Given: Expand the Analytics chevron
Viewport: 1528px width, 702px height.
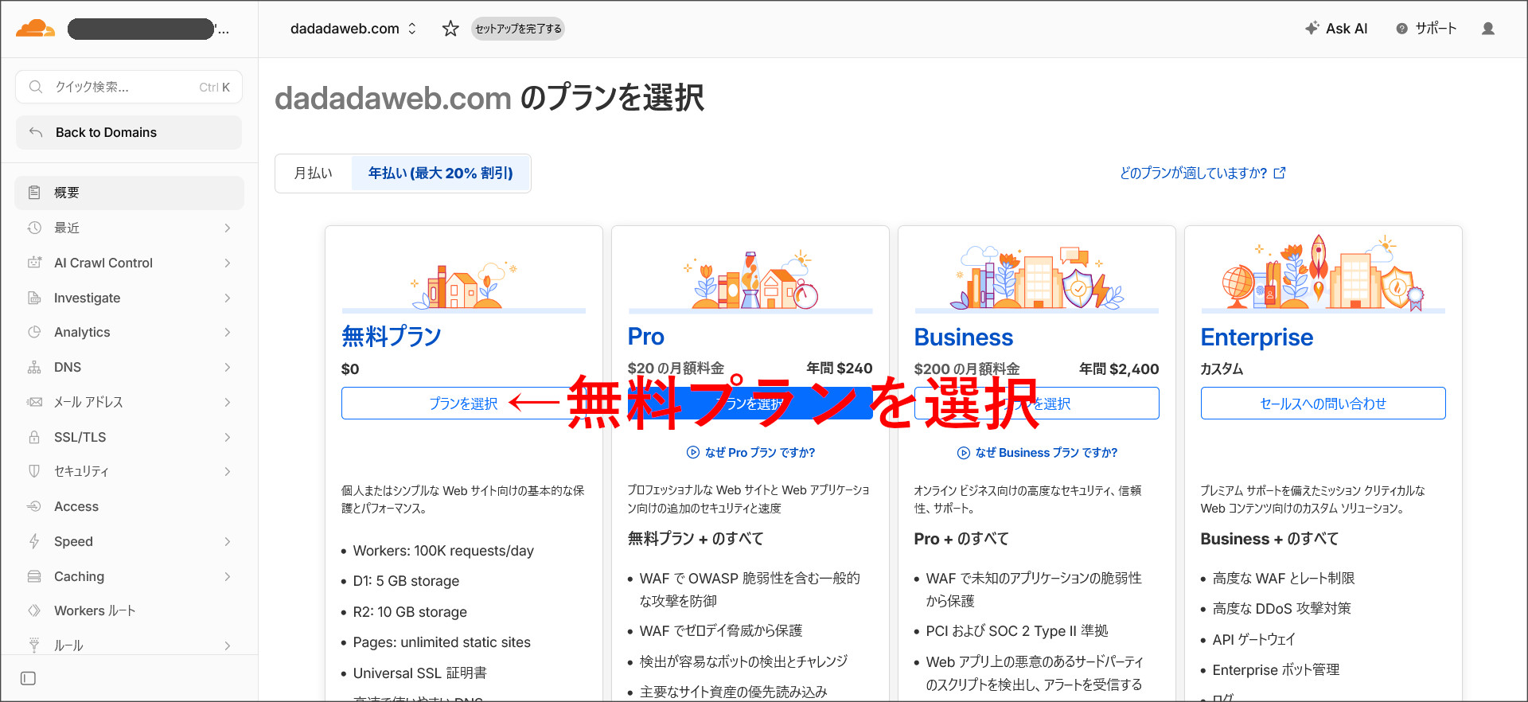Looking at the screenshot, I should coord(228,332).
